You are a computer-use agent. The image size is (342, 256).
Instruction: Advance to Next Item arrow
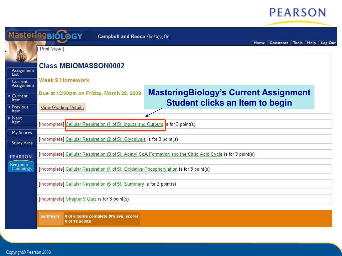click(21, 120)
